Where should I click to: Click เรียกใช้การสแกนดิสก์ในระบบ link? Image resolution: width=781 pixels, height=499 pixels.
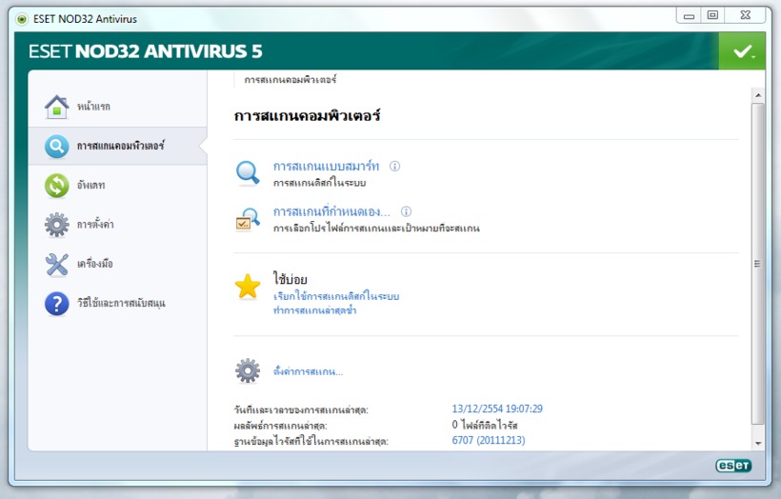(x=336, y=296)
